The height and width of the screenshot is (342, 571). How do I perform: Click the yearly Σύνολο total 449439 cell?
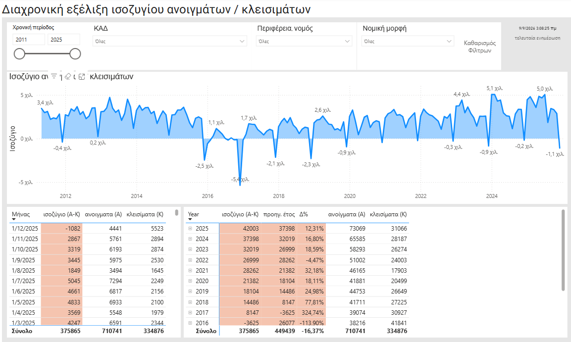[x=279, y=331]
